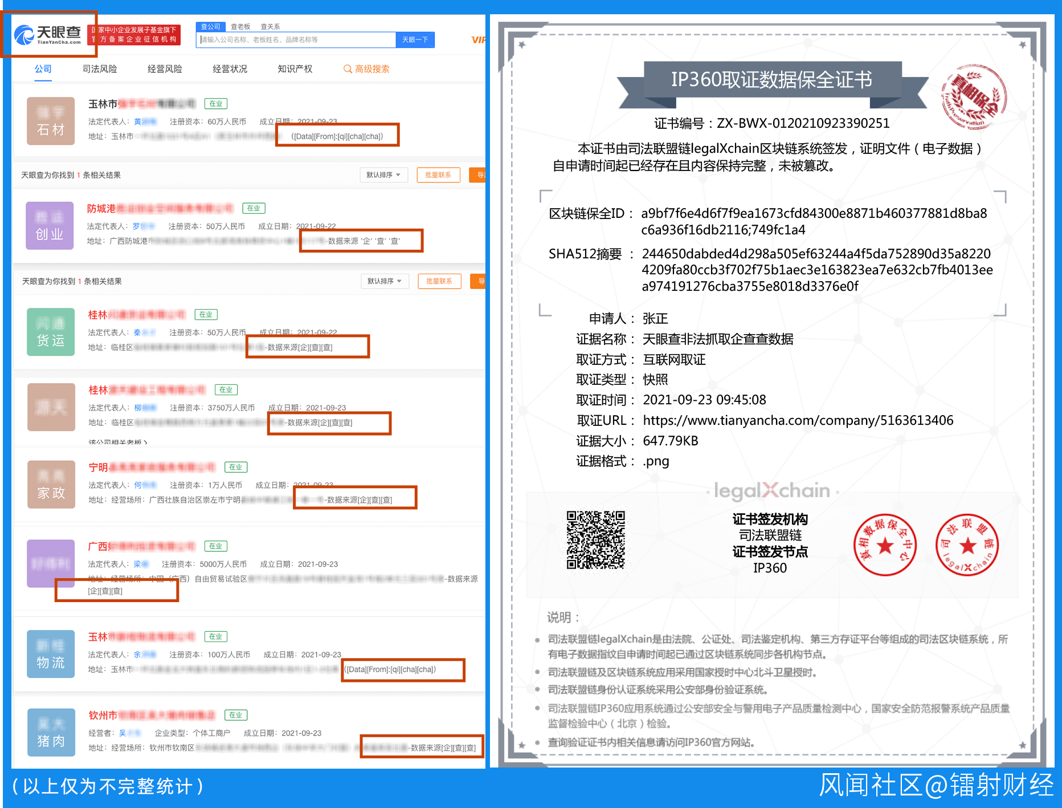Click legal representative 梁 in 广西 row
The height and width of the screenshot is (808, 1062).
(x=141, y=564)
